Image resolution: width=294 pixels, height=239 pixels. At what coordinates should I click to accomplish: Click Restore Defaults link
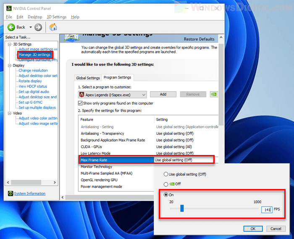click(x=199, y=39)
